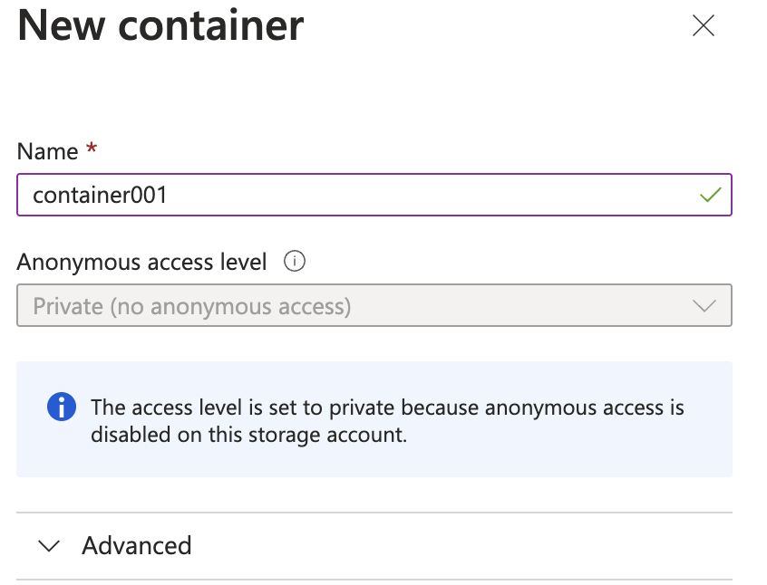Image resolution: width=767 pixels, height=585 pixels.
Task: Expand the Advanced section using its chevron
Action: click(x=49, y=546)
